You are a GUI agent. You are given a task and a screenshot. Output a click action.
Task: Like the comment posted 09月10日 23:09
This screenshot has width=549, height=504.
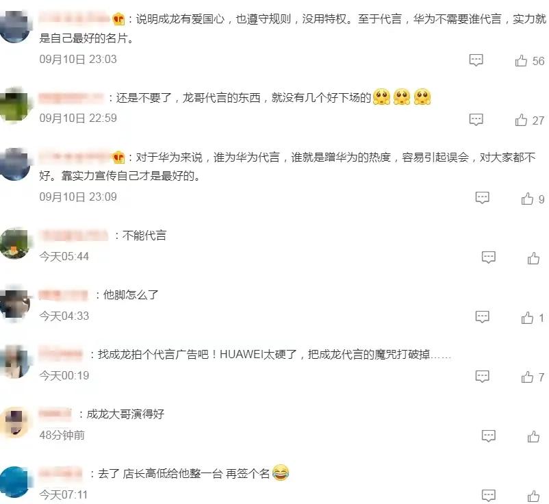coord(527,199)
